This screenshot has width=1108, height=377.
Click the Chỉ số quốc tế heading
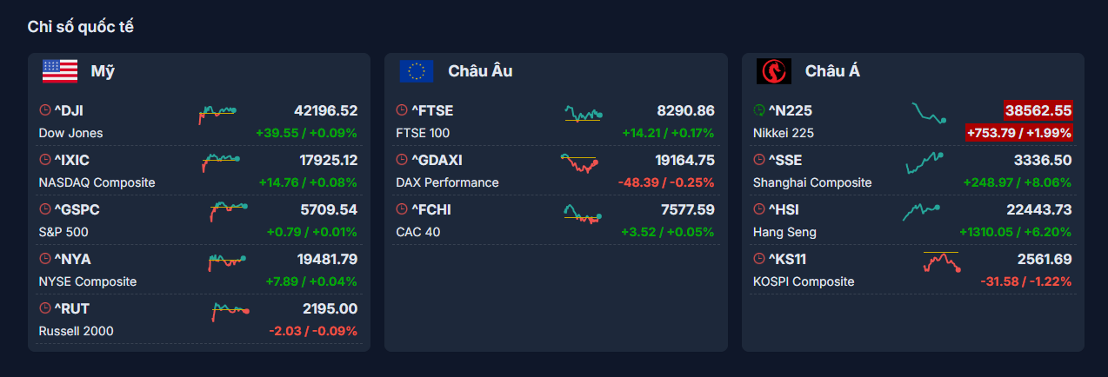pyautogui.click(x=80, y=27)
